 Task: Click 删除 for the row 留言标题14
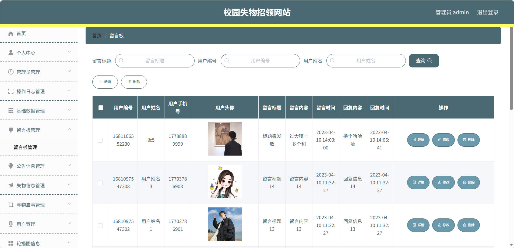[469, 182]
